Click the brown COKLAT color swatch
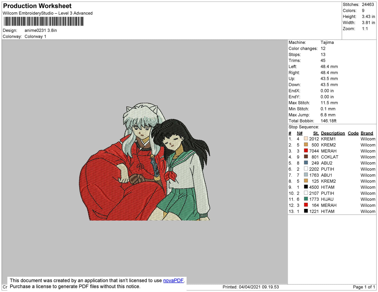This screenshot has width=378, height=292. coord(306,157)
